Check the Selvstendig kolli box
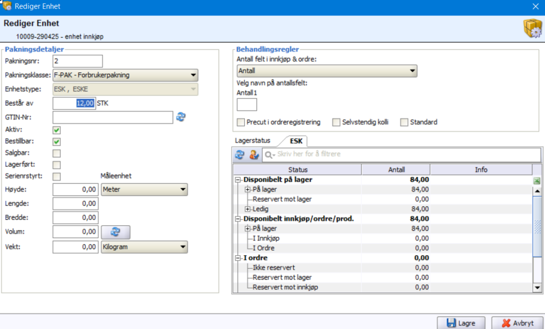This screenshot has height=329, width=545. tap(336, 122)
